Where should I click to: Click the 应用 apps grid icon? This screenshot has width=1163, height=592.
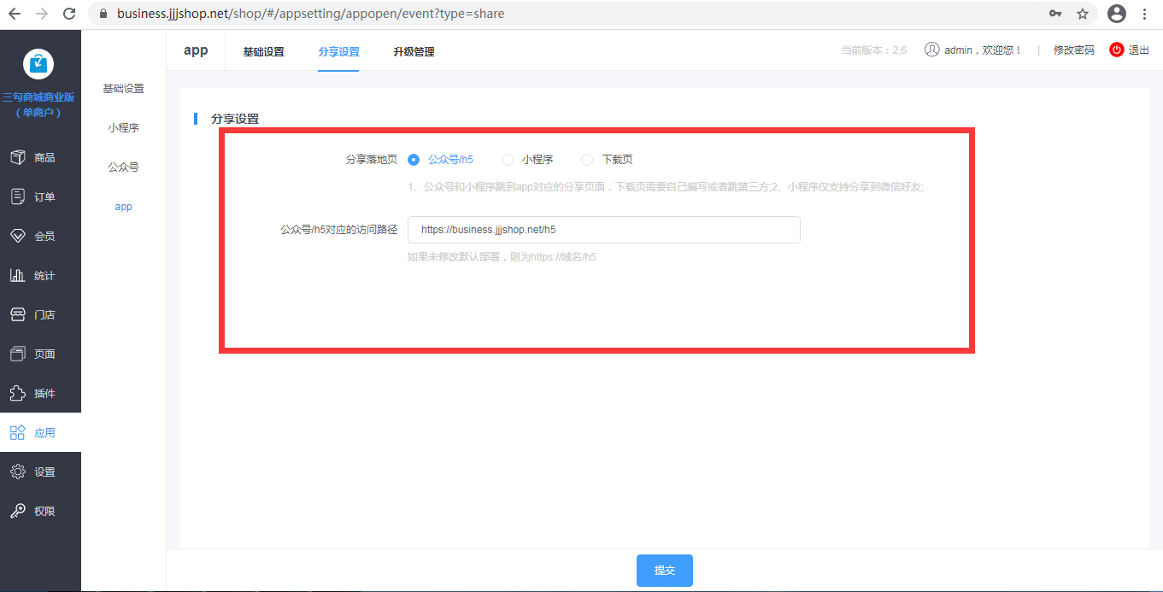17,432
